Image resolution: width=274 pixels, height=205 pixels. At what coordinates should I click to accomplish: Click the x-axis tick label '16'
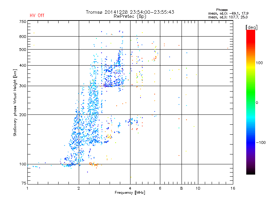tap(233, 188)
